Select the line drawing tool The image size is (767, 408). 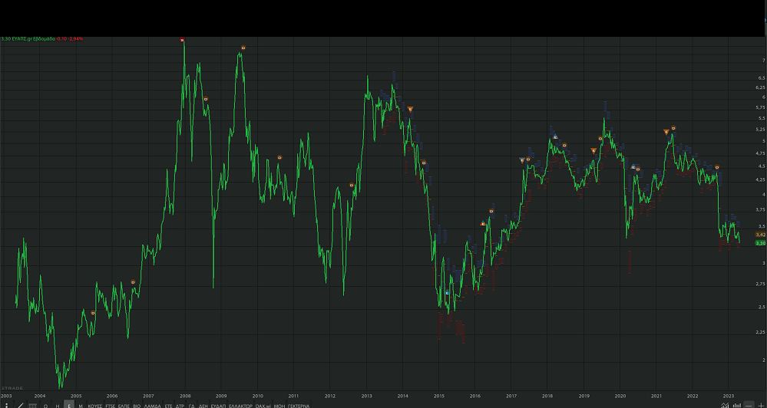tap(20, 405)
